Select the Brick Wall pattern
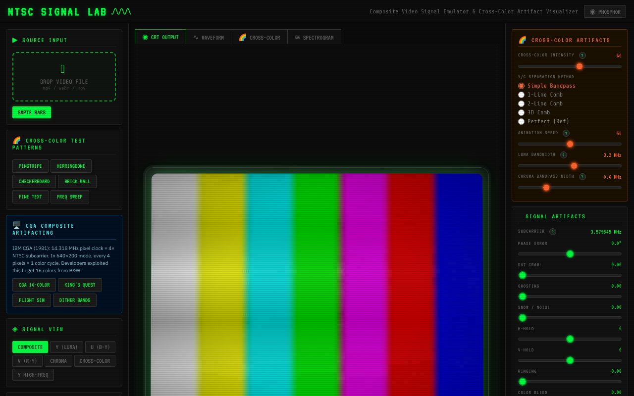This screenshot has height=396, width=634. 77,181
